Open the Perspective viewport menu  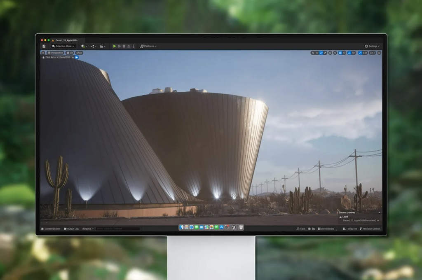(55, 53)
